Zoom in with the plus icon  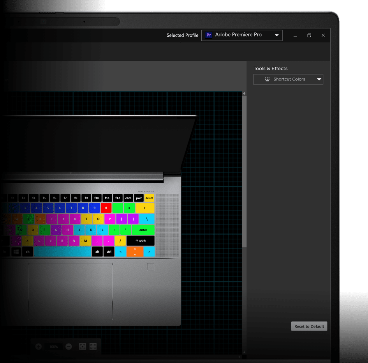39,346
